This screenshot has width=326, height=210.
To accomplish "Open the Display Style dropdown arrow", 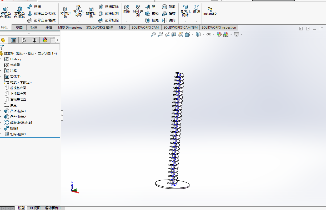I will pos(203,34).
